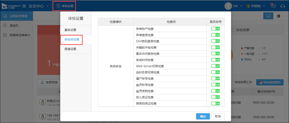Click the 体检设置 toolbar button
Screen dimensions: 289x123
(x=65, y=6)
